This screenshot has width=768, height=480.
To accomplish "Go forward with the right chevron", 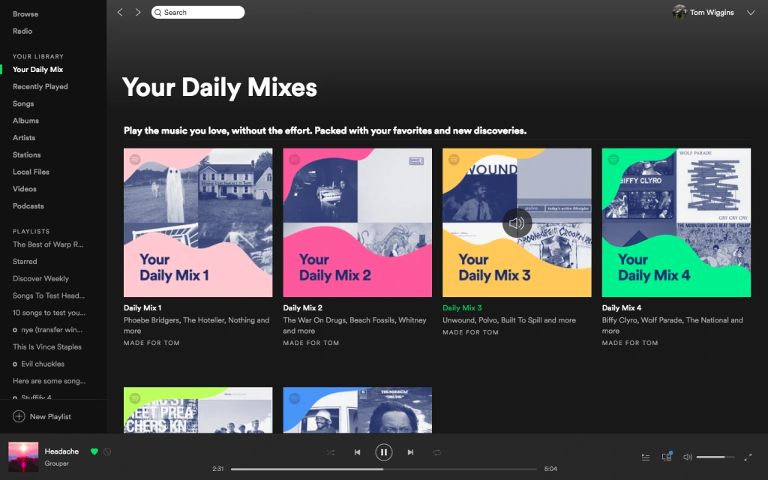I will coord(138,12).
